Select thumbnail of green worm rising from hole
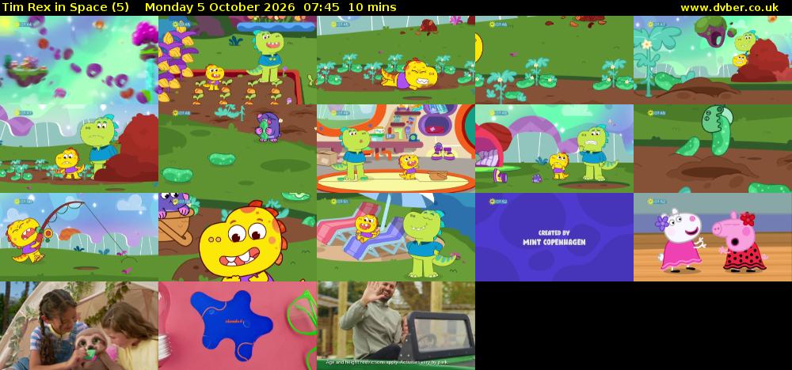Viewport: 792px width, 370px height. [713, 149]
